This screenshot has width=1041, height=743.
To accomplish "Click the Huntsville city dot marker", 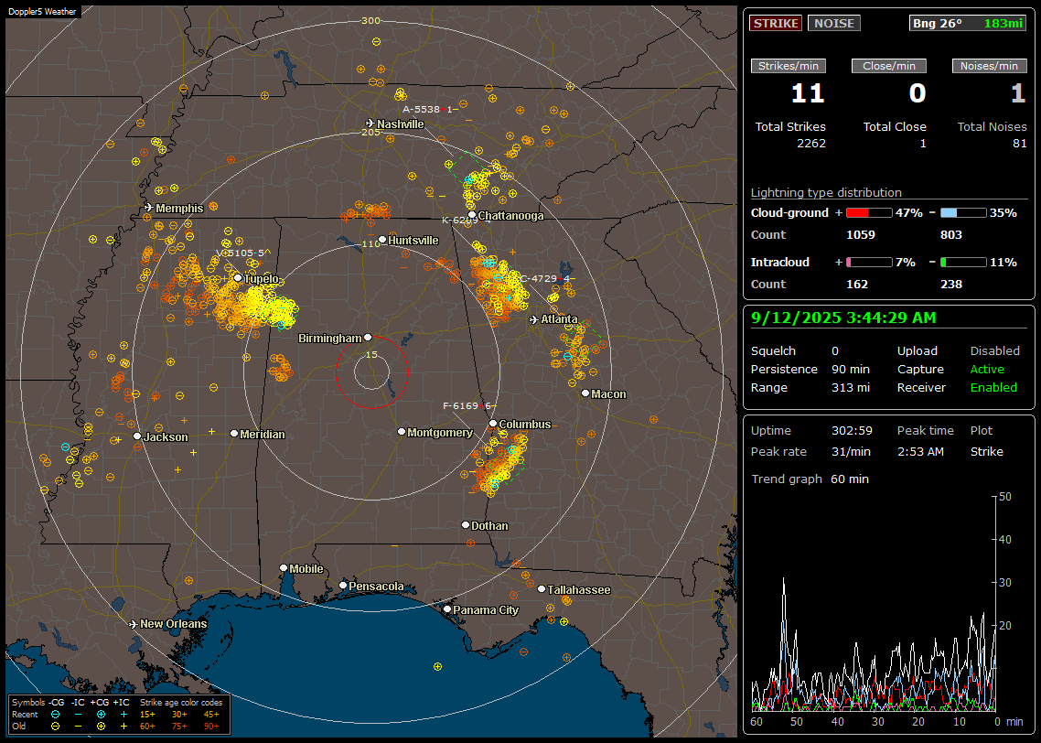I will (x=382, y=240).
